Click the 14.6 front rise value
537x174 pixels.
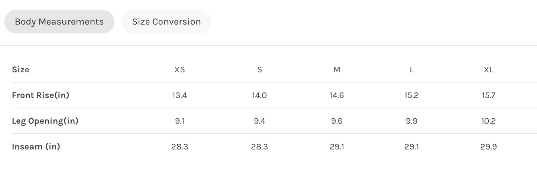coord(337,95)
